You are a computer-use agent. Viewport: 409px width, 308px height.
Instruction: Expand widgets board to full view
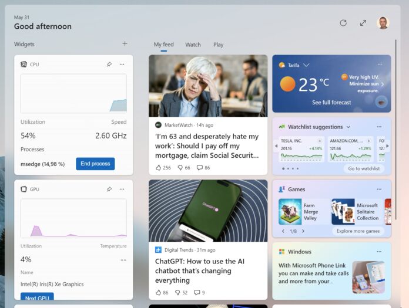(363, 23)
